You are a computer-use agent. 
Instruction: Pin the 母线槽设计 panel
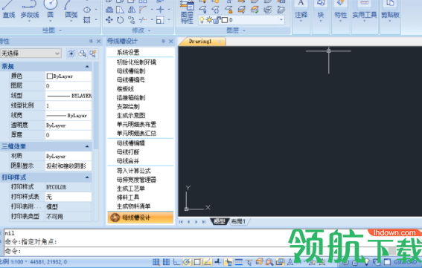pyautogui.click(x=163, y=41)
